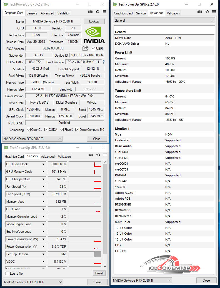Click scroll down arrow in Sensors list

tap(105, 267)
